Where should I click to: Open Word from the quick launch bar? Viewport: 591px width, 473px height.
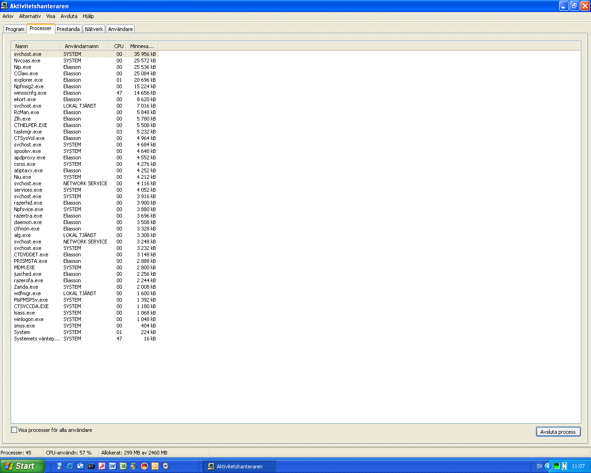pos(113,466)
